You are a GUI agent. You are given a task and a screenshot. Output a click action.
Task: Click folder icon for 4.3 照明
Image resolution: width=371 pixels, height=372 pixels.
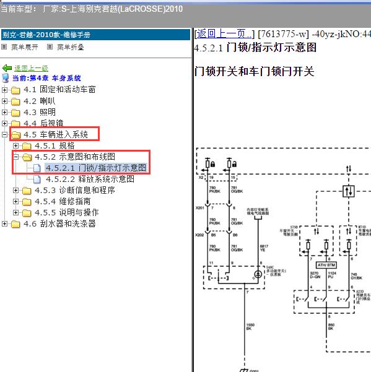point(15,113)
